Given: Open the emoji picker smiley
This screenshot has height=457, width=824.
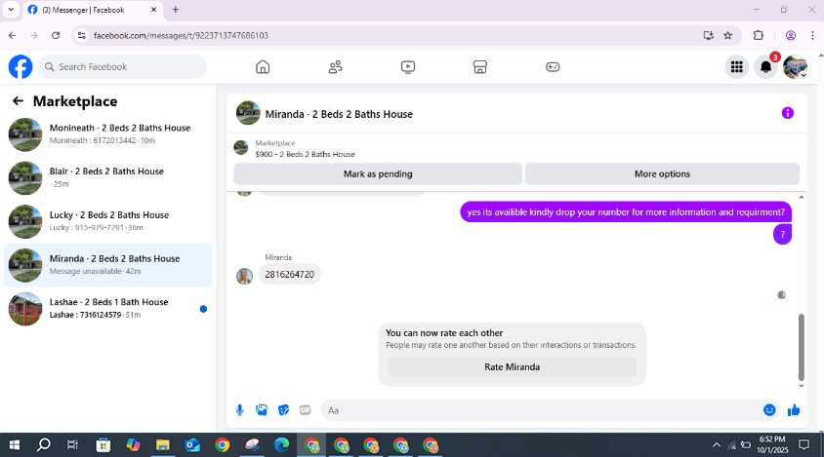Looking at the screenshot, I should tap(769, 410).
